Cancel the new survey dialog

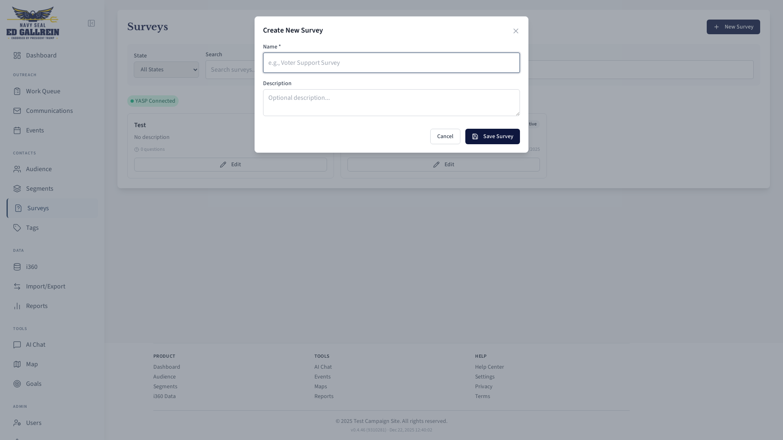coord(445,136)
